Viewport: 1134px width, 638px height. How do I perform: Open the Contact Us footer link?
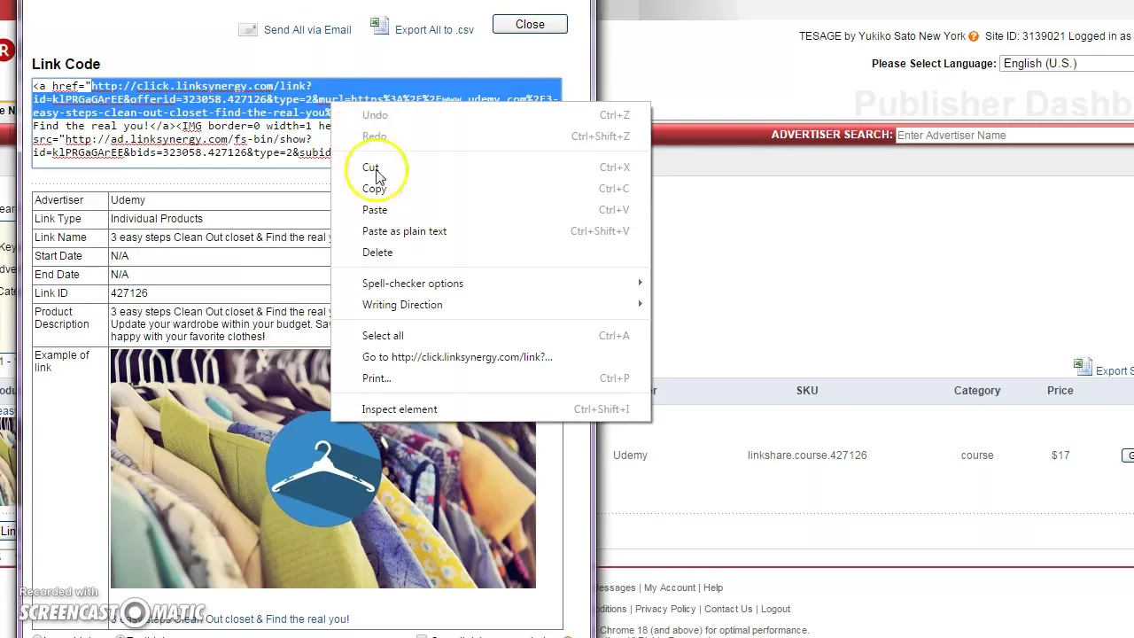[x=728, y=610]
